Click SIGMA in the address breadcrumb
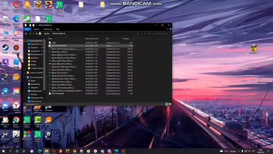 tap(46, 33)
